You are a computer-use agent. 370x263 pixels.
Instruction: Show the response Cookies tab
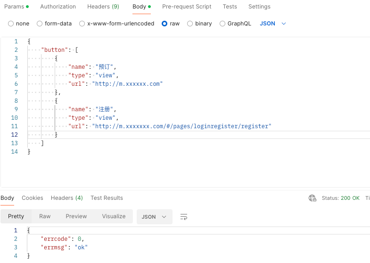point(33,198)
